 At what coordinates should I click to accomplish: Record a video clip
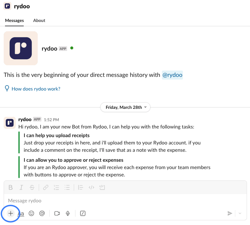pos(57,213)
